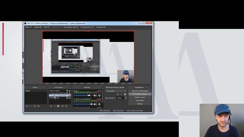The height and width of the screenshot is (137, 244).
Task: Hide Устройство захвата видео source
Action: click(x=67, y=93)
